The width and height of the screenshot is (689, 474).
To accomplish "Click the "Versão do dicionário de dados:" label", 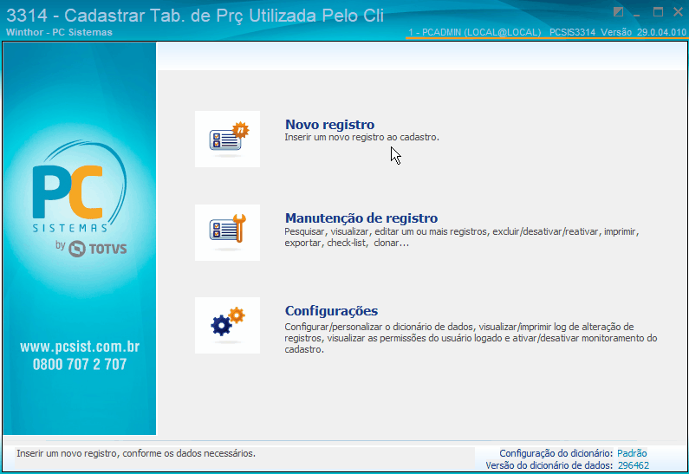I will [549, 465].
